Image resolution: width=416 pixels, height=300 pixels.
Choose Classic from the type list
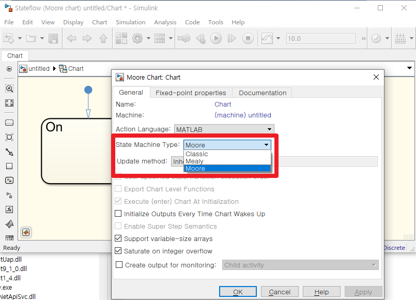point(227,154)
